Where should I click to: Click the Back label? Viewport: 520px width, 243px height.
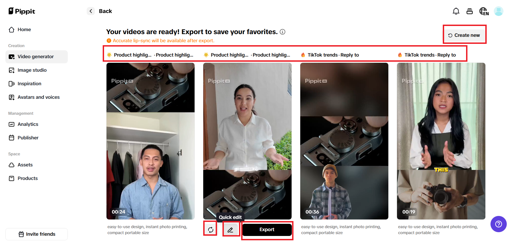pos(105,11)
